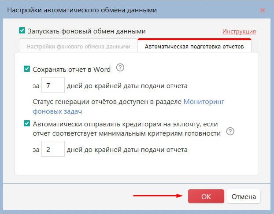This screenshot has width=274, height=214.
Task: Click the dialog title Настройки автоматического обмена данными
Action: coord(82,10)
